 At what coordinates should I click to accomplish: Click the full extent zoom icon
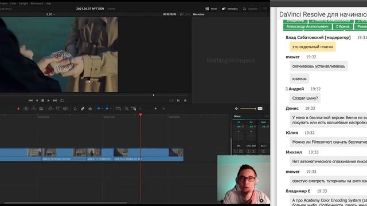click(x=118, y=109)
